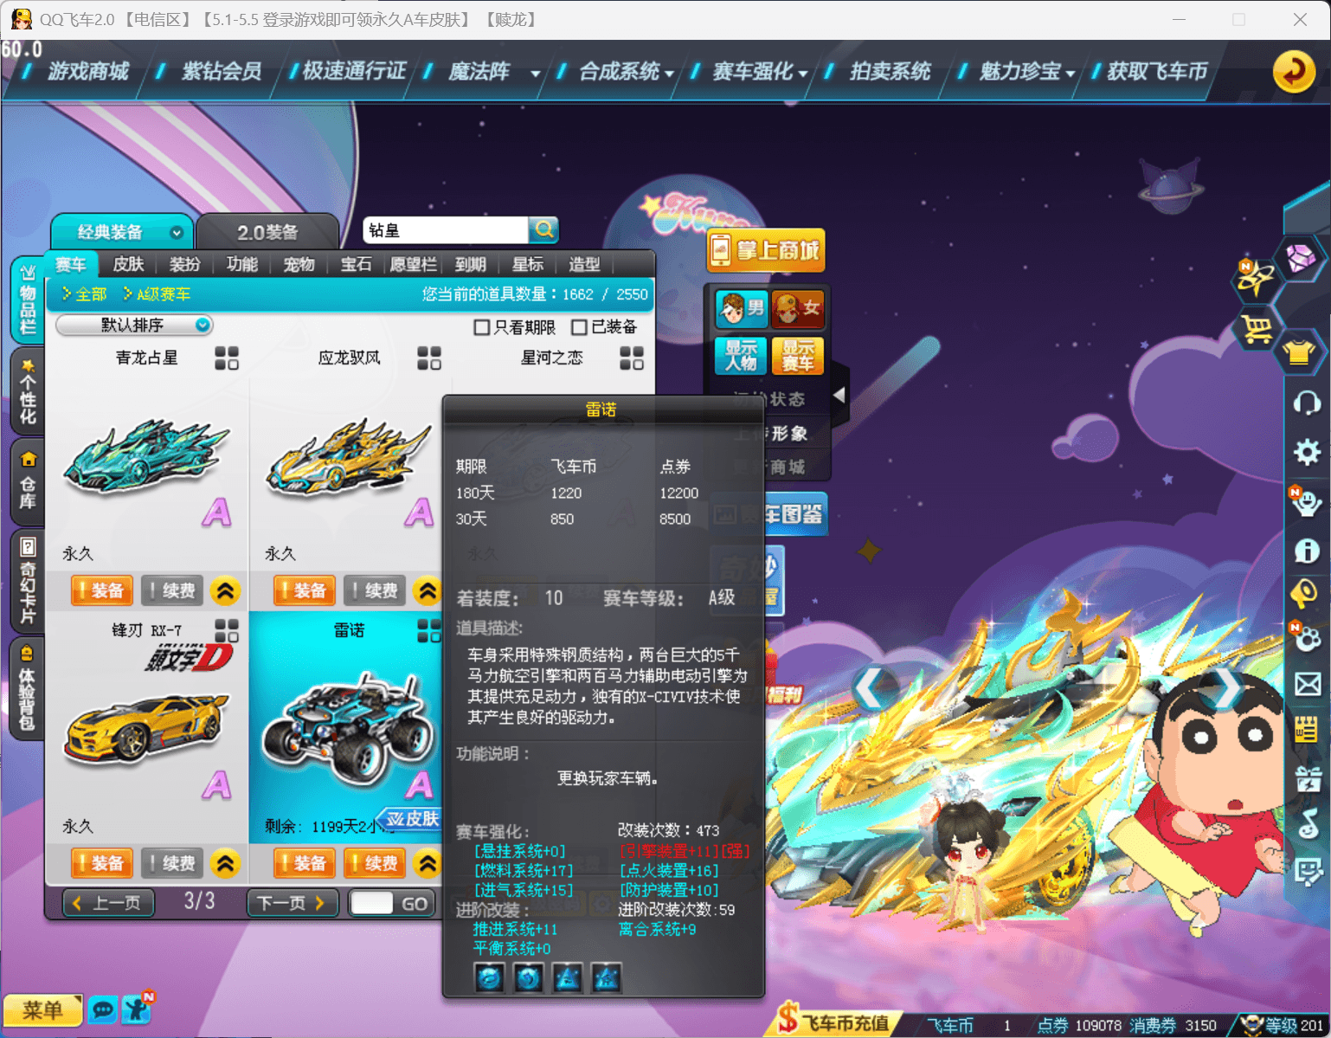Click the yellow back arrow button

click(1294, 71)
